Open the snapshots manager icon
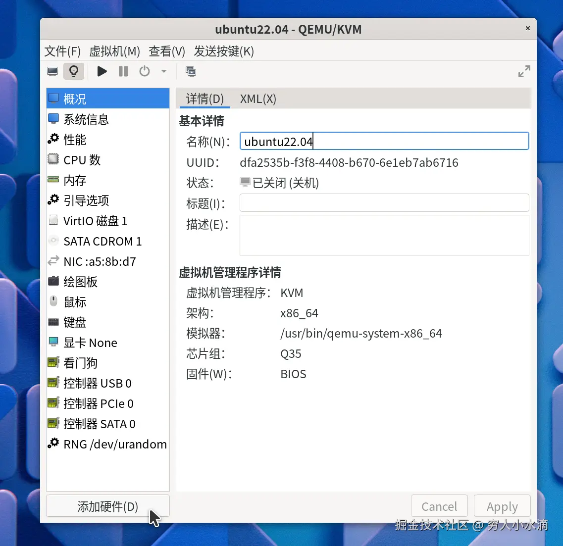The height and width of the screenshot is (546, 563). click(x=191, y=71)
